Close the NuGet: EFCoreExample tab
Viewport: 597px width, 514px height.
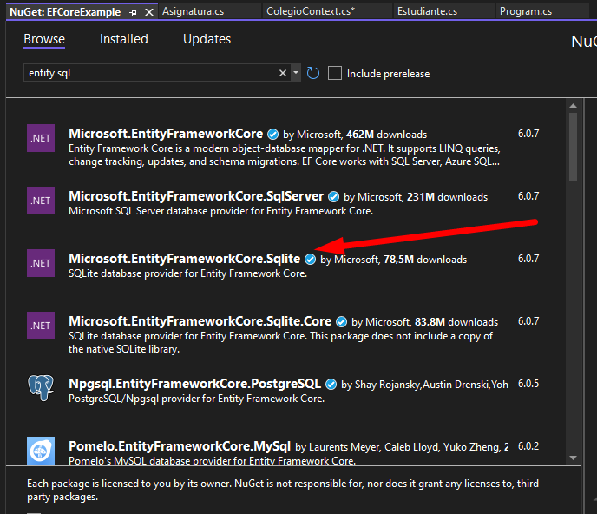coord(148,12)
